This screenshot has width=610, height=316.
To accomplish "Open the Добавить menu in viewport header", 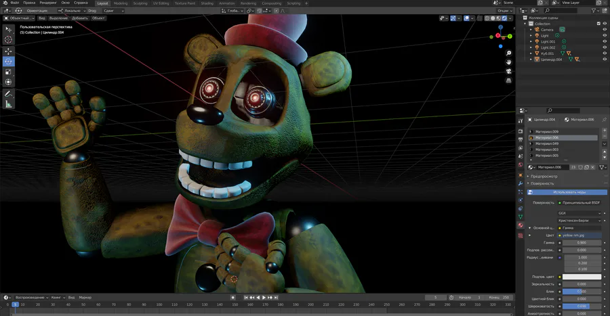I will pos(80,18).
